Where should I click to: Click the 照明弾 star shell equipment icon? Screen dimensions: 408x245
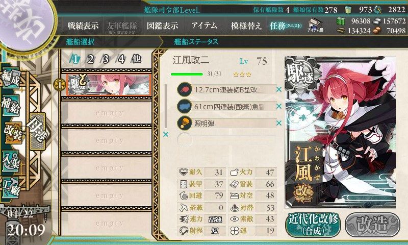(185, 123)
